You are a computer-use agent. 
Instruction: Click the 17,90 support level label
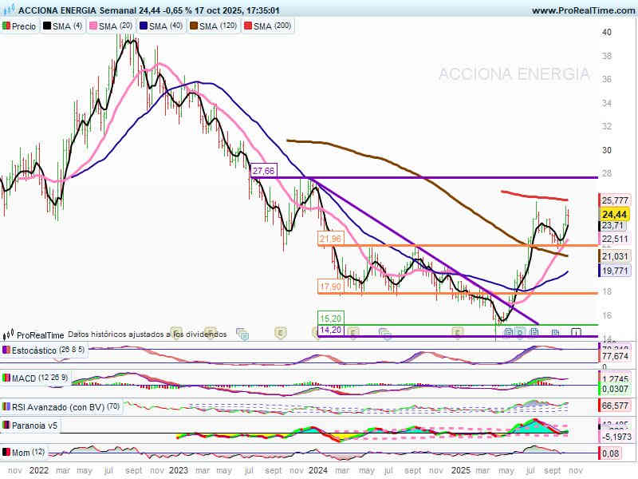pyautogui.click(x=329, y=287)
